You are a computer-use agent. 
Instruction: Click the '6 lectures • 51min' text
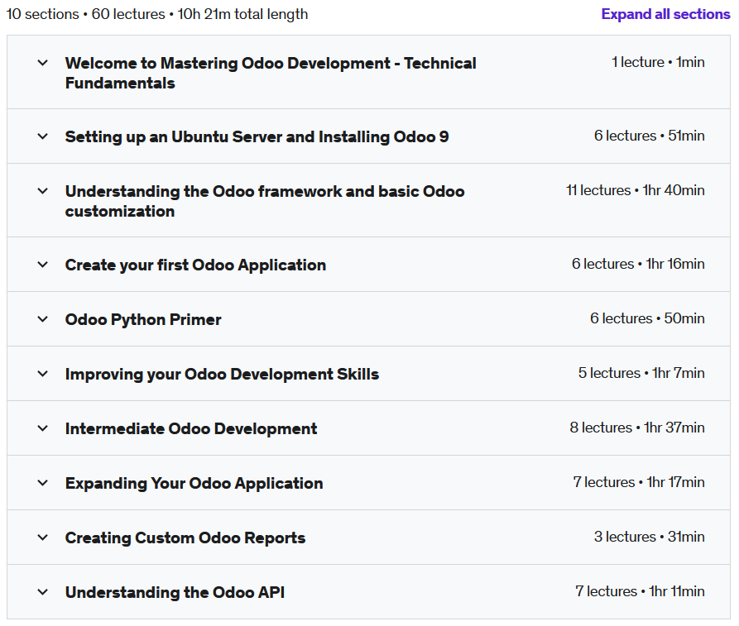tap(650, 136)
